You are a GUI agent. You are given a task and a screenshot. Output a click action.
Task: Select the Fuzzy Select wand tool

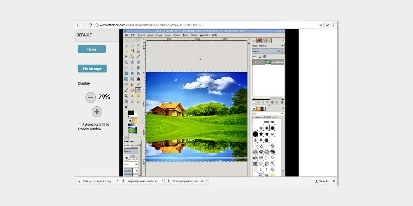pyautogui.click(x=126, y=51)
